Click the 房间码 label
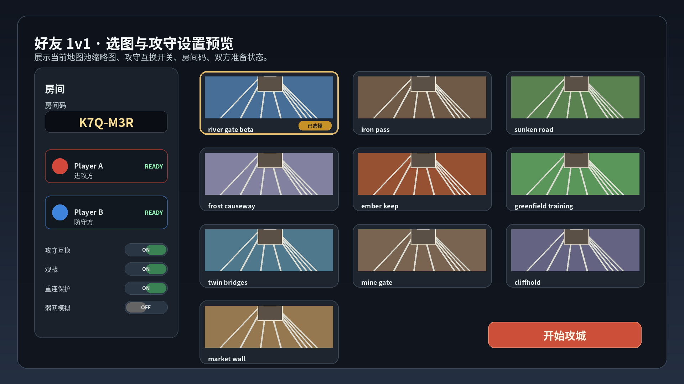Screen dimensions: 684x384 (x=55, y=105)
